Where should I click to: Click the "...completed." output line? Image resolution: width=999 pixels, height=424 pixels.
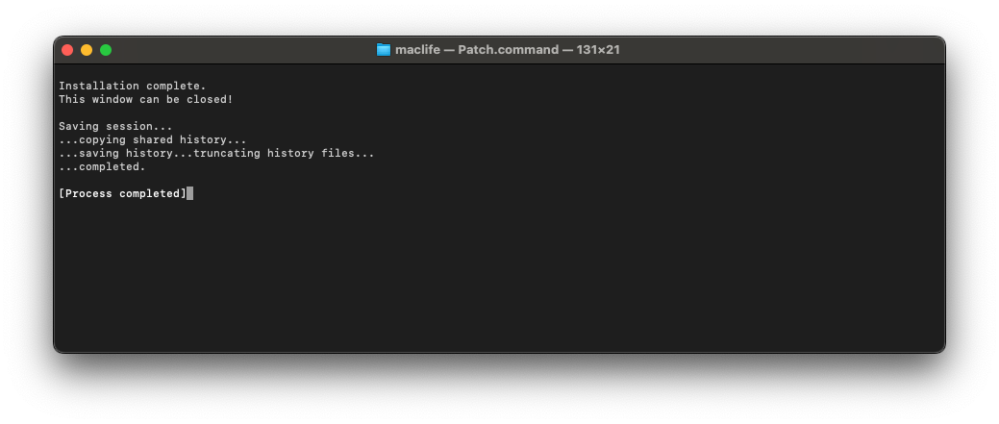[x=102, y=166]
